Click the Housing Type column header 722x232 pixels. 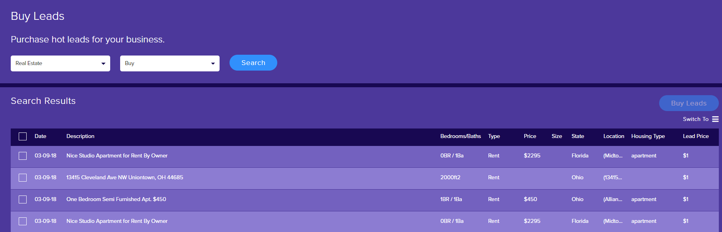[648, 136]
